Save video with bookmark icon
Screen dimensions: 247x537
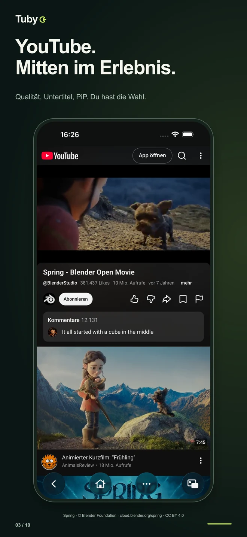(183, 299)
